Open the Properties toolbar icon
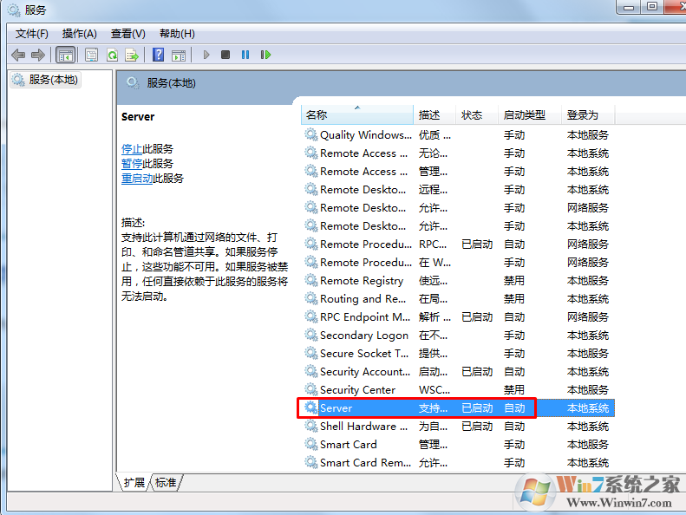Image resolution: width=686 pixels, height=515 pixels. (91, 55)
